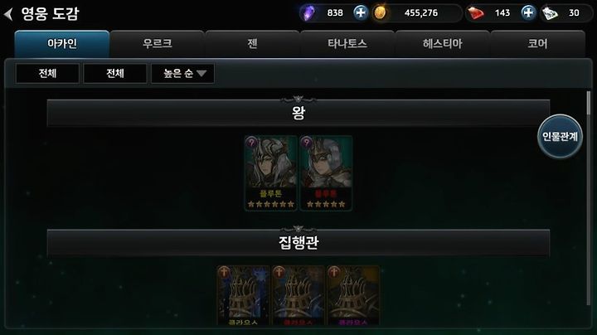Select the six-star 플루톤 hero card

tap(270, 173)
